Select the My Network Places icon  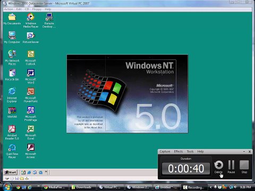click(x=12, y=57)
